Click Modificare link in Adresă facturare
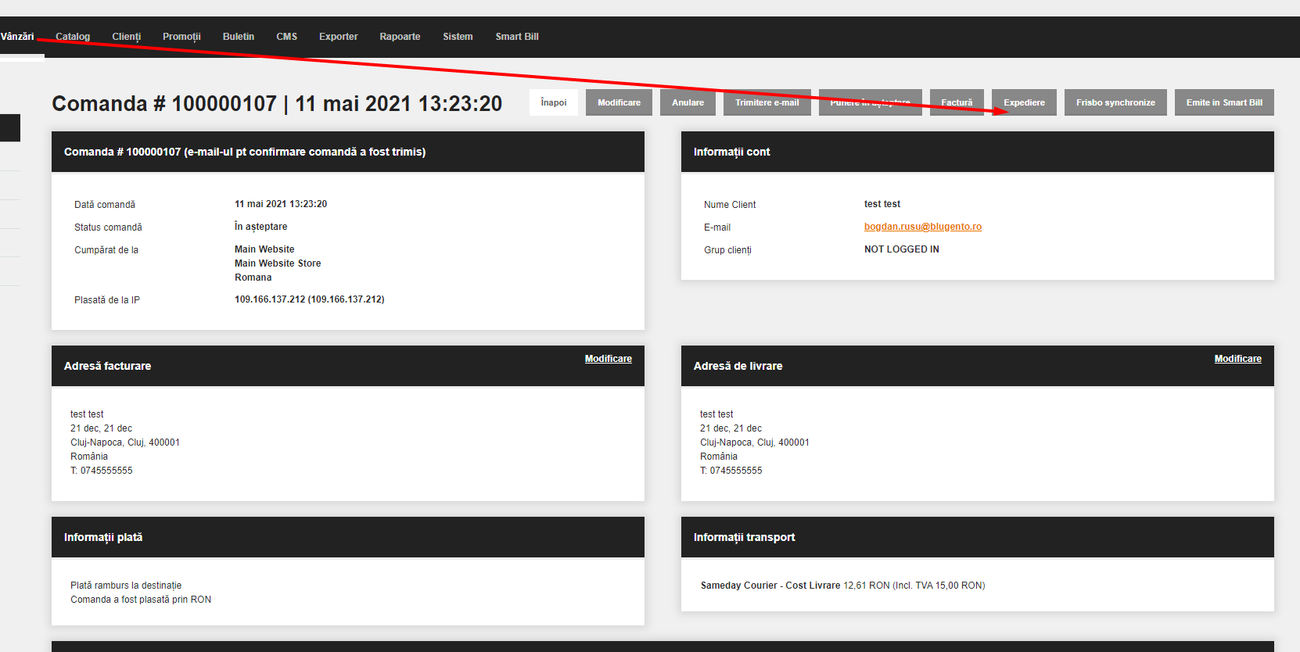 point(609,359)
